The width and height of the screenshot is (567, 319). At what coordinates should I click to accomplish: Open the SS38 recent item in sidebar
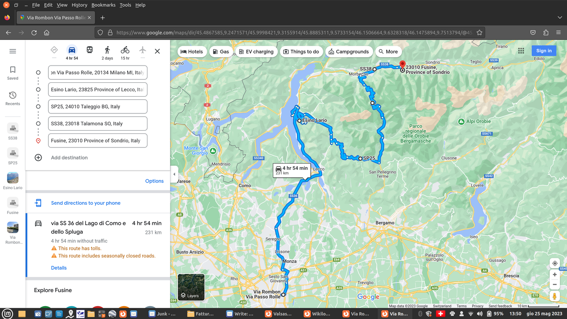[13, 131]
